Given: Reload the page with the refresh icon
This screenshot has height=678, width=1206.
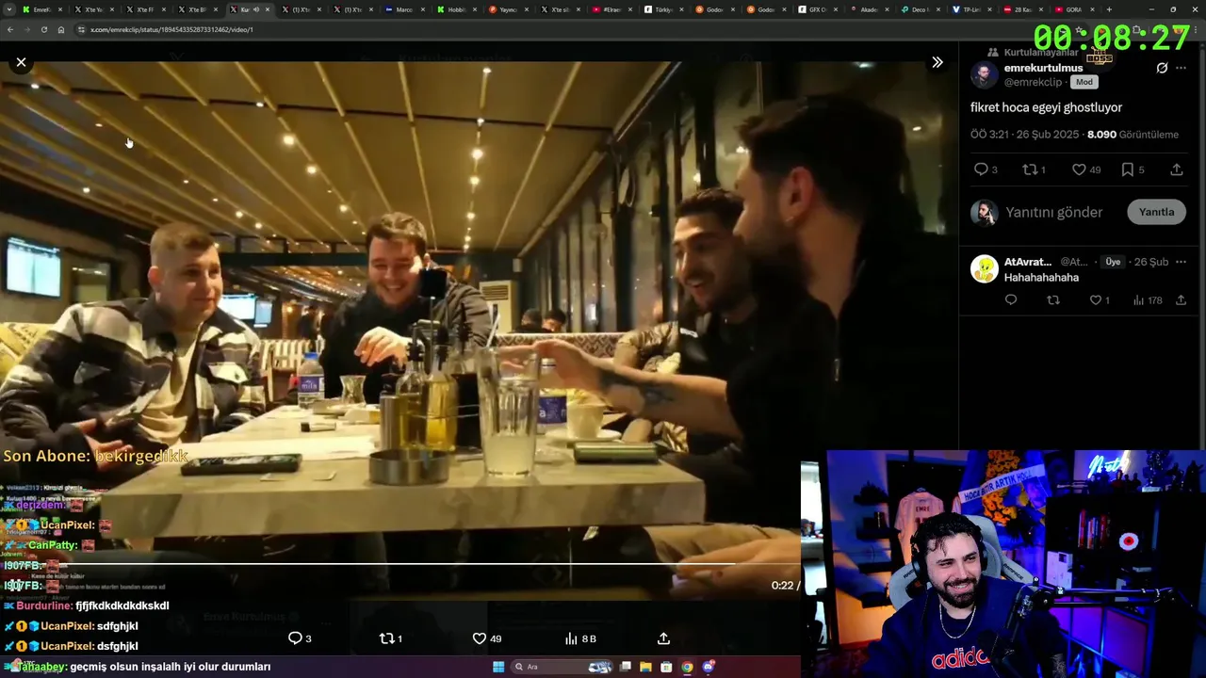Looking at the screenshot, I should point(43,29).
